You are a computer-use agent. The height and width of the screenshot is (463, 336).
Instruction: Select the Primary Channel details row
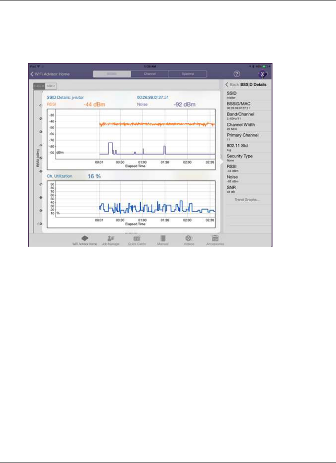click(x=248, y=137)
